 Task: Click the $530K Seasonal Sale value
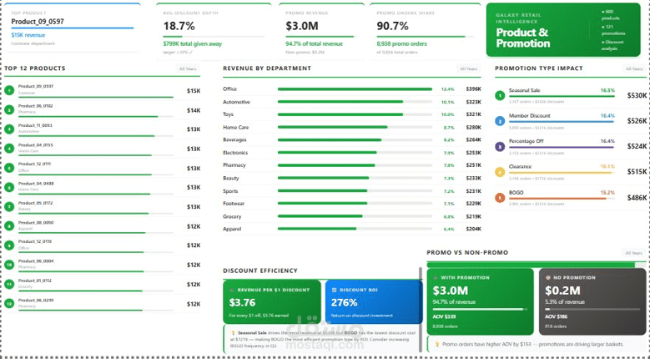pyautogui.click(x=637, y=96)
